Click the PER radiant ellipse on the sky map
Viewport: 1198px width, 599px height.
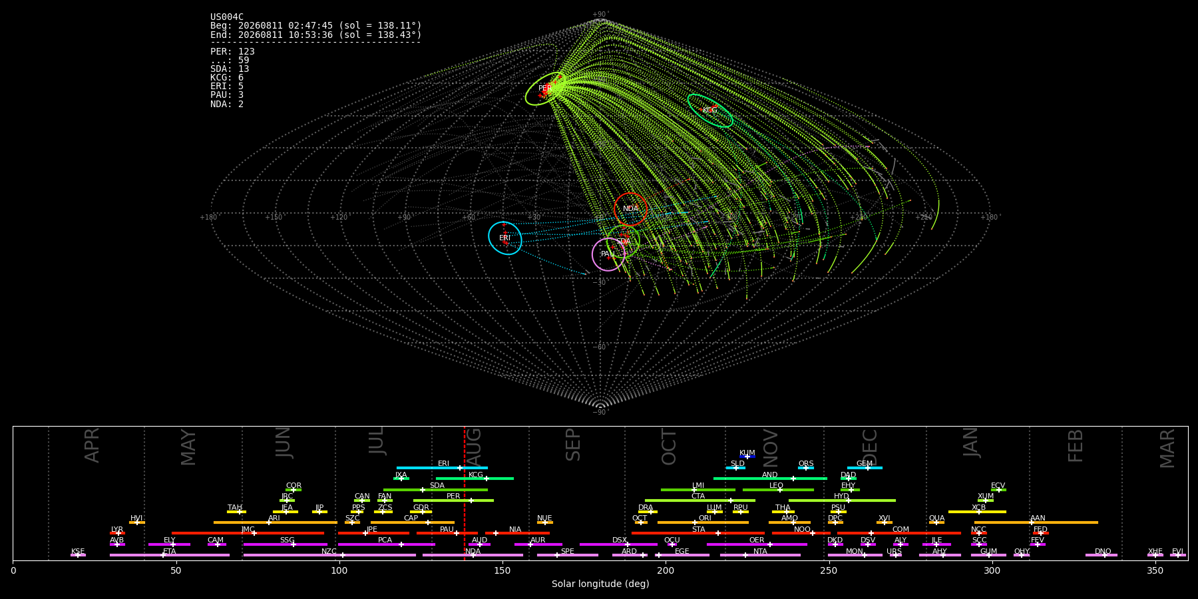click(x=545, y=89)
